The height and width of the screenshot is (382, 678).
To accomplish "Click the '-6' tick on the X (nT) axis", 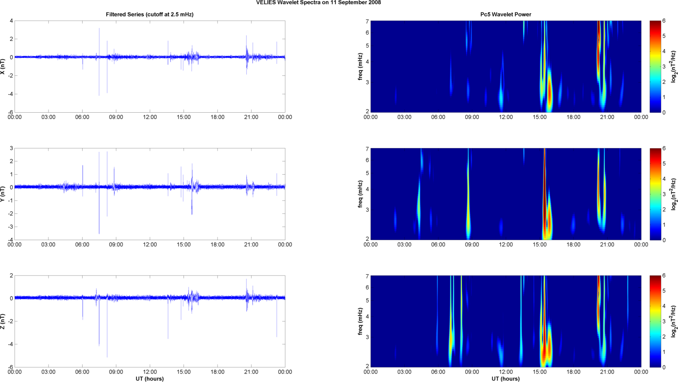I will pyautogui.click(x=10, y=113).
